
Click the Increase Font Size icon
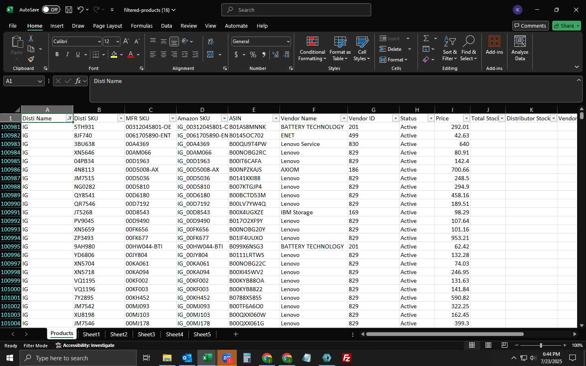click(x=126, y=41)
